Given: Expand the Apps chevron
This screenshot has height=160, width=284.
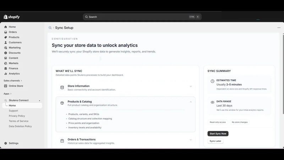Looking at the screenshot, I should click(11, 94).
